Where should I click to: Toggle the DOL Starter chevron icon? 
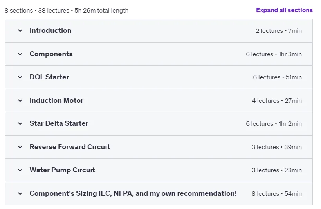20,77
